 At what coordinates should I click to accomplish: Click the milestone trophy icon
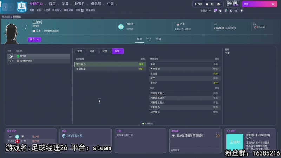(x=173, y=136)
